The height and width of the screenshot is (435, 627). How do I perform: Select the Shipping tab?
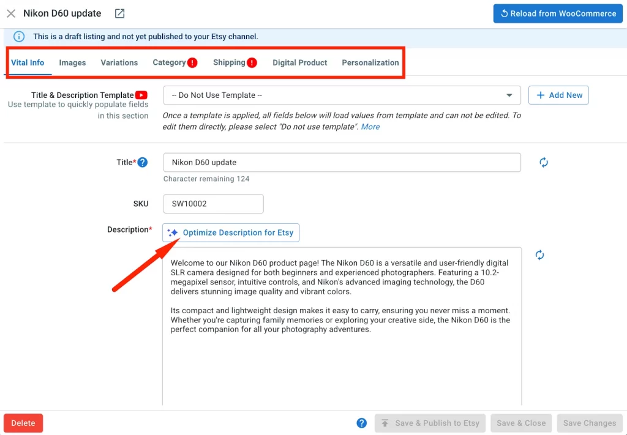tap(230, 62)
